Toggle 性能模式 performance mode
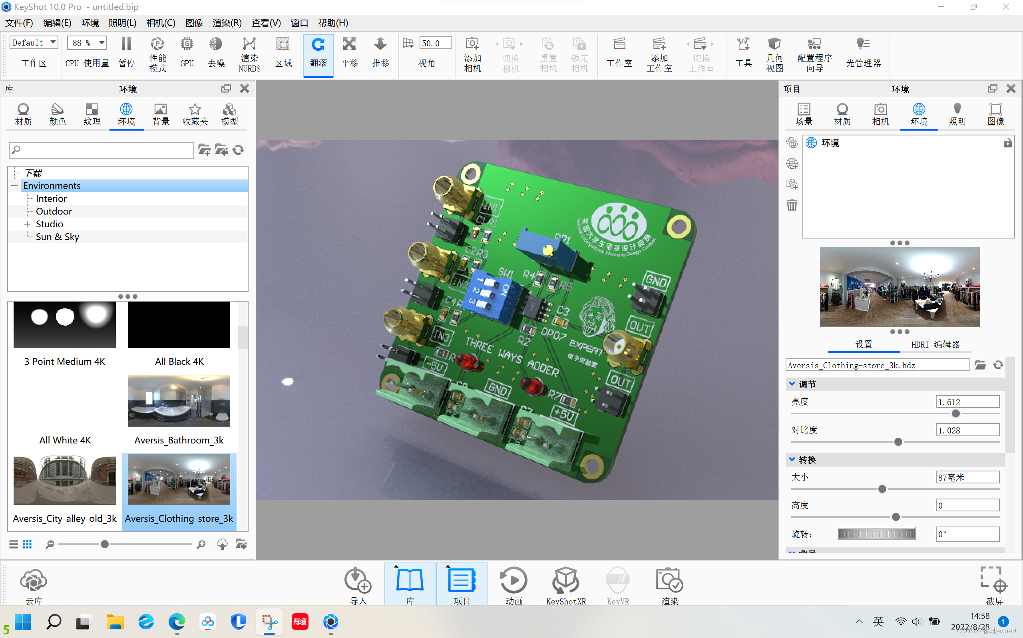This screenshot has width=1023, height=638. (157, 54)
